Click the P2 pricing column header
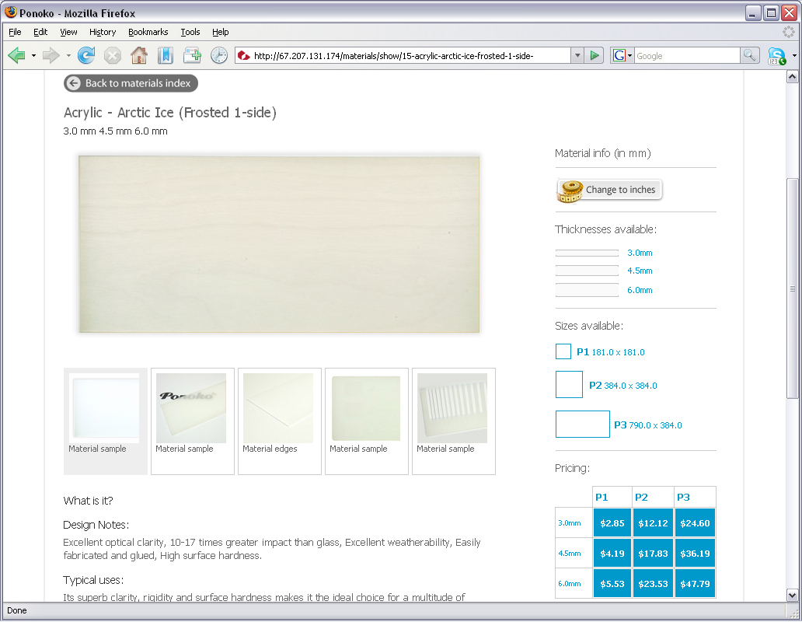This screenshot has height=622, width=802. coord(653,497)
